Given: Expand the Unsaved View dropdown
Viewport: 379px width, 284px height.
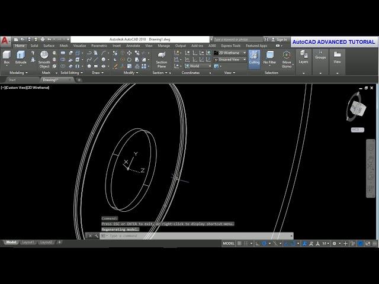Looking at the screenshot, I should [231, 59].
